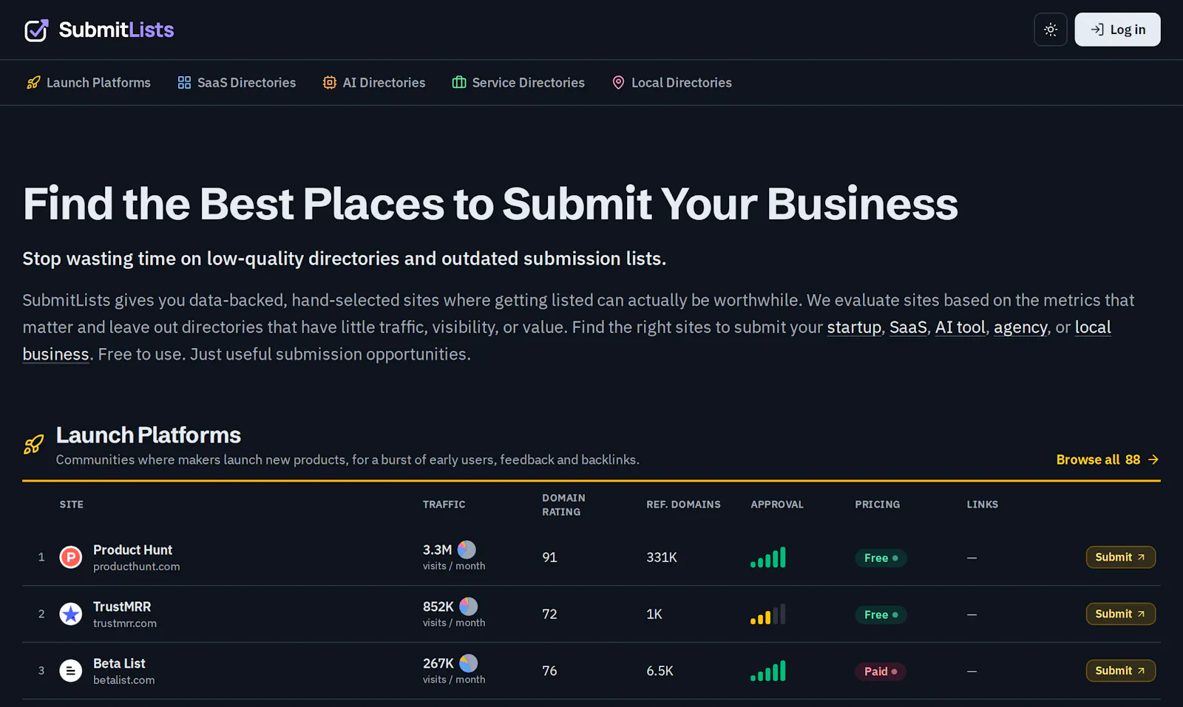1183x707 pixels.
Task: Click the TrustMRR star logo icon
Action: (71, 614)
